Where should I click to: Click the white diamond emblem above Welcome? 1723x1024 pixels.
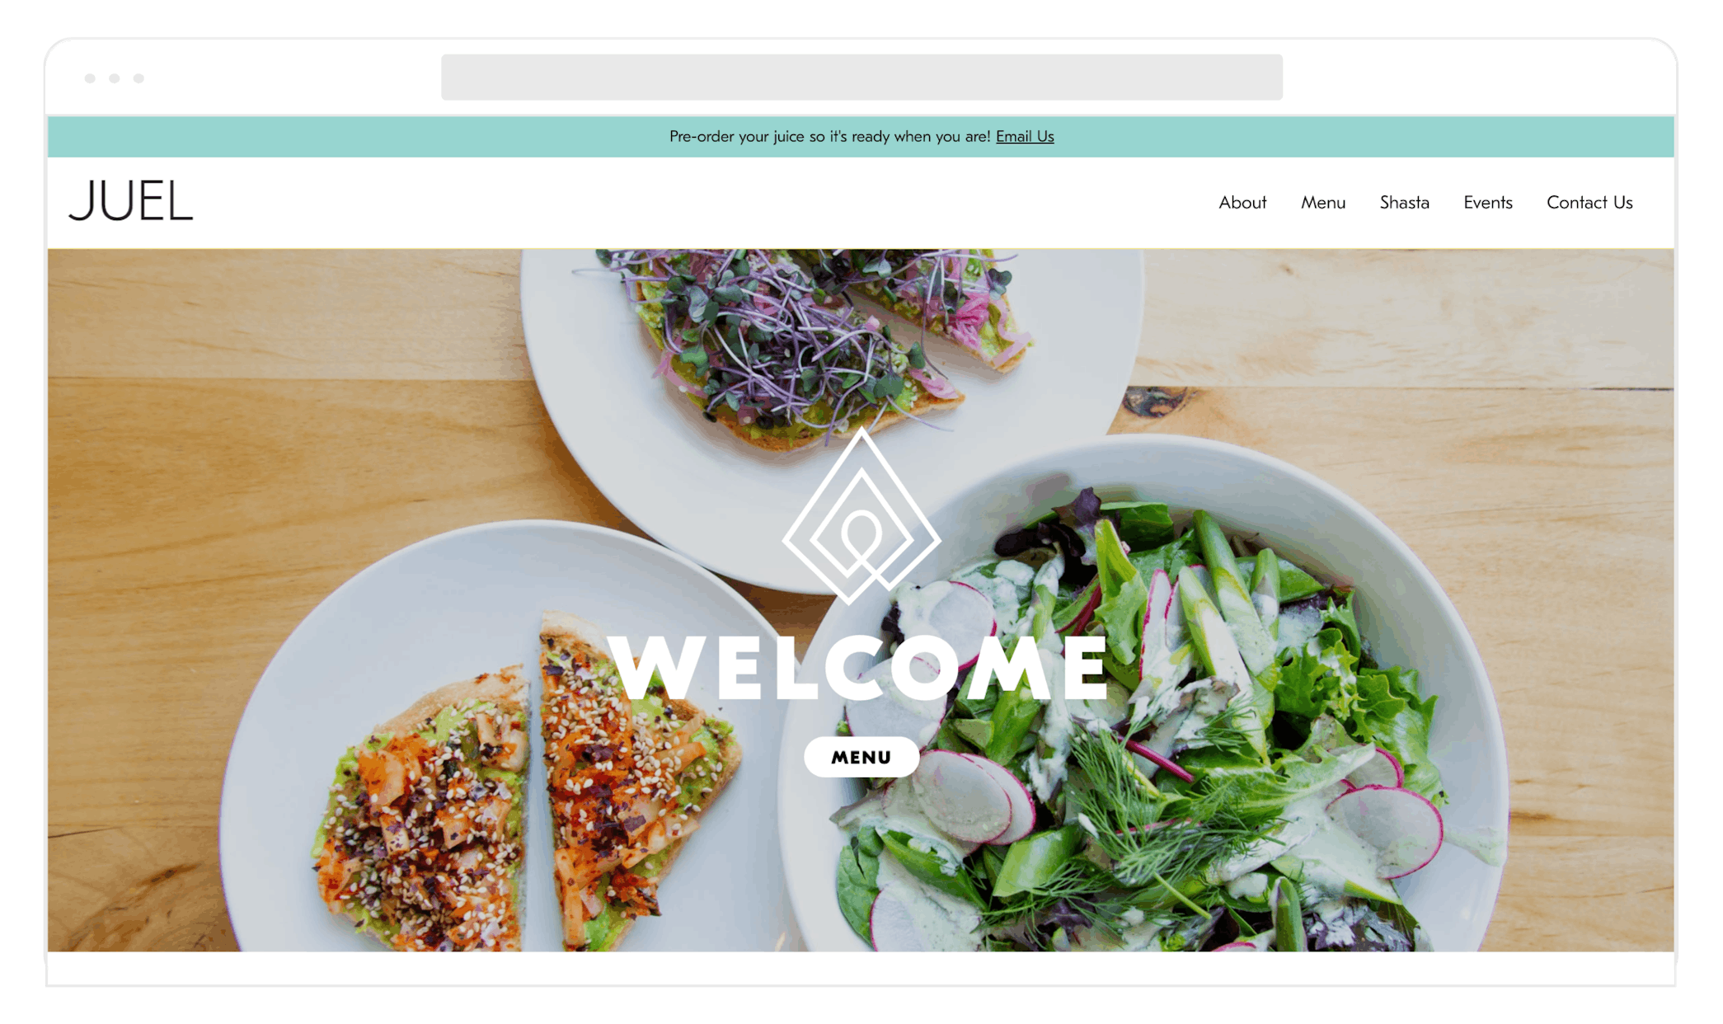(x=861, y=515)
